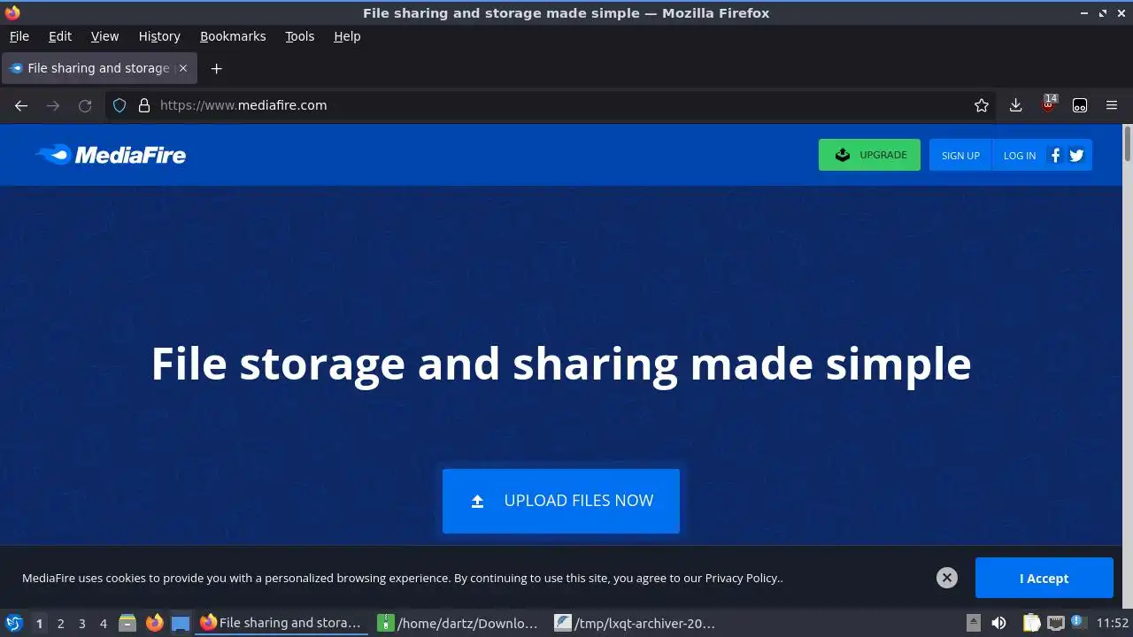Open a new browser tab
1133x637 pixels.
click(x=216, y=68)
